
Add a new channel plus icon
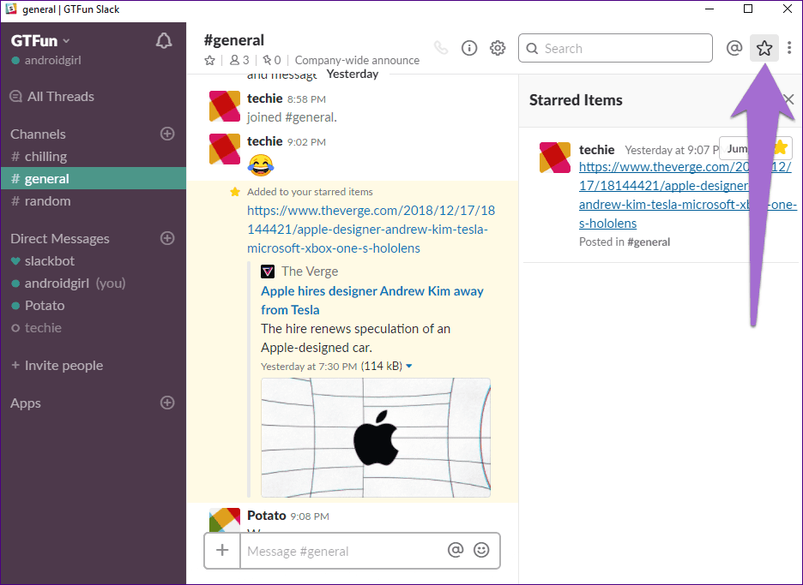pyautogui.click(x=167, y=134)
